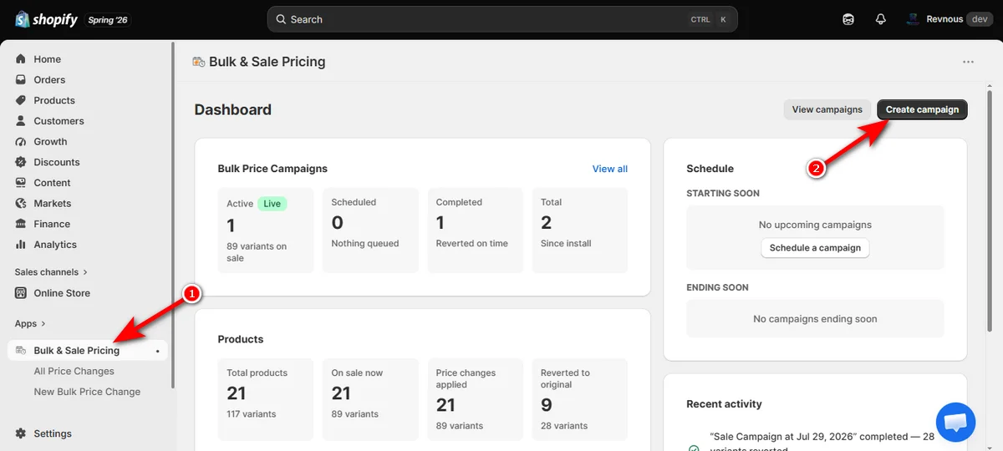The image size is (1003, 451).
Task: Select the Content image icon
Action: pyautogui.click(x=21, y=183)
